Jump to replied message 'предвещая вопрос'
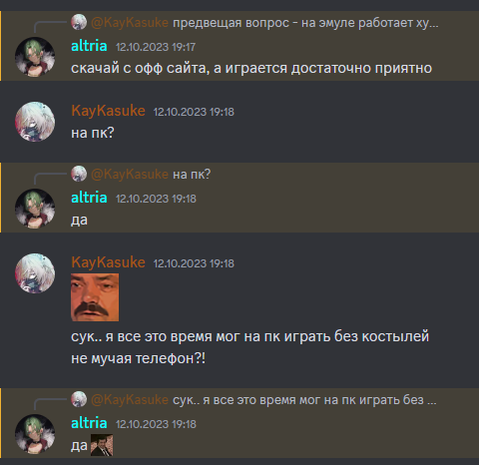 [x=305, y=23]
